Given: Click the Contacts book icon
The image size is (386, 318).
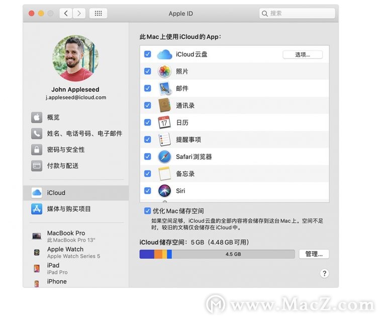Looking at the screenshot, I should tap(164, 106).
